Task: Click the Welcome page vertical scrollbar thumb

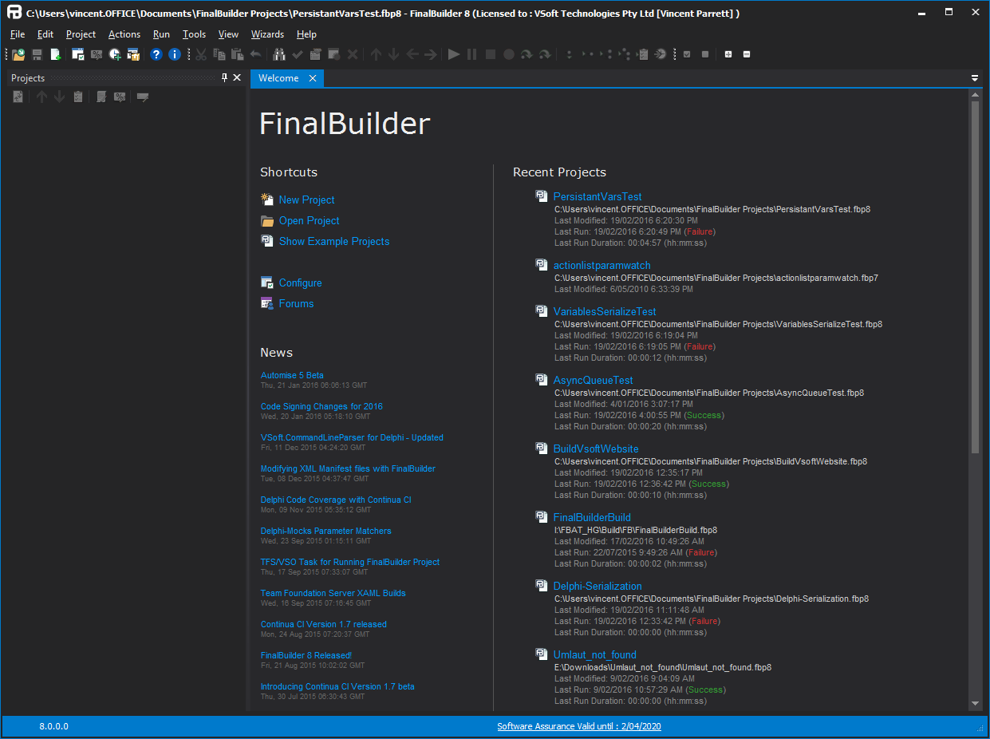Action: tap(975, 278)
